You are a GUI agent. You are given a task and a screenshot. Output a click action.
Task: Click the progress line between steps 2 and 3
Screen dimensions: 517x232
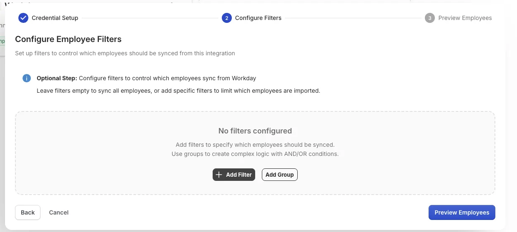[x=353, y=18]
